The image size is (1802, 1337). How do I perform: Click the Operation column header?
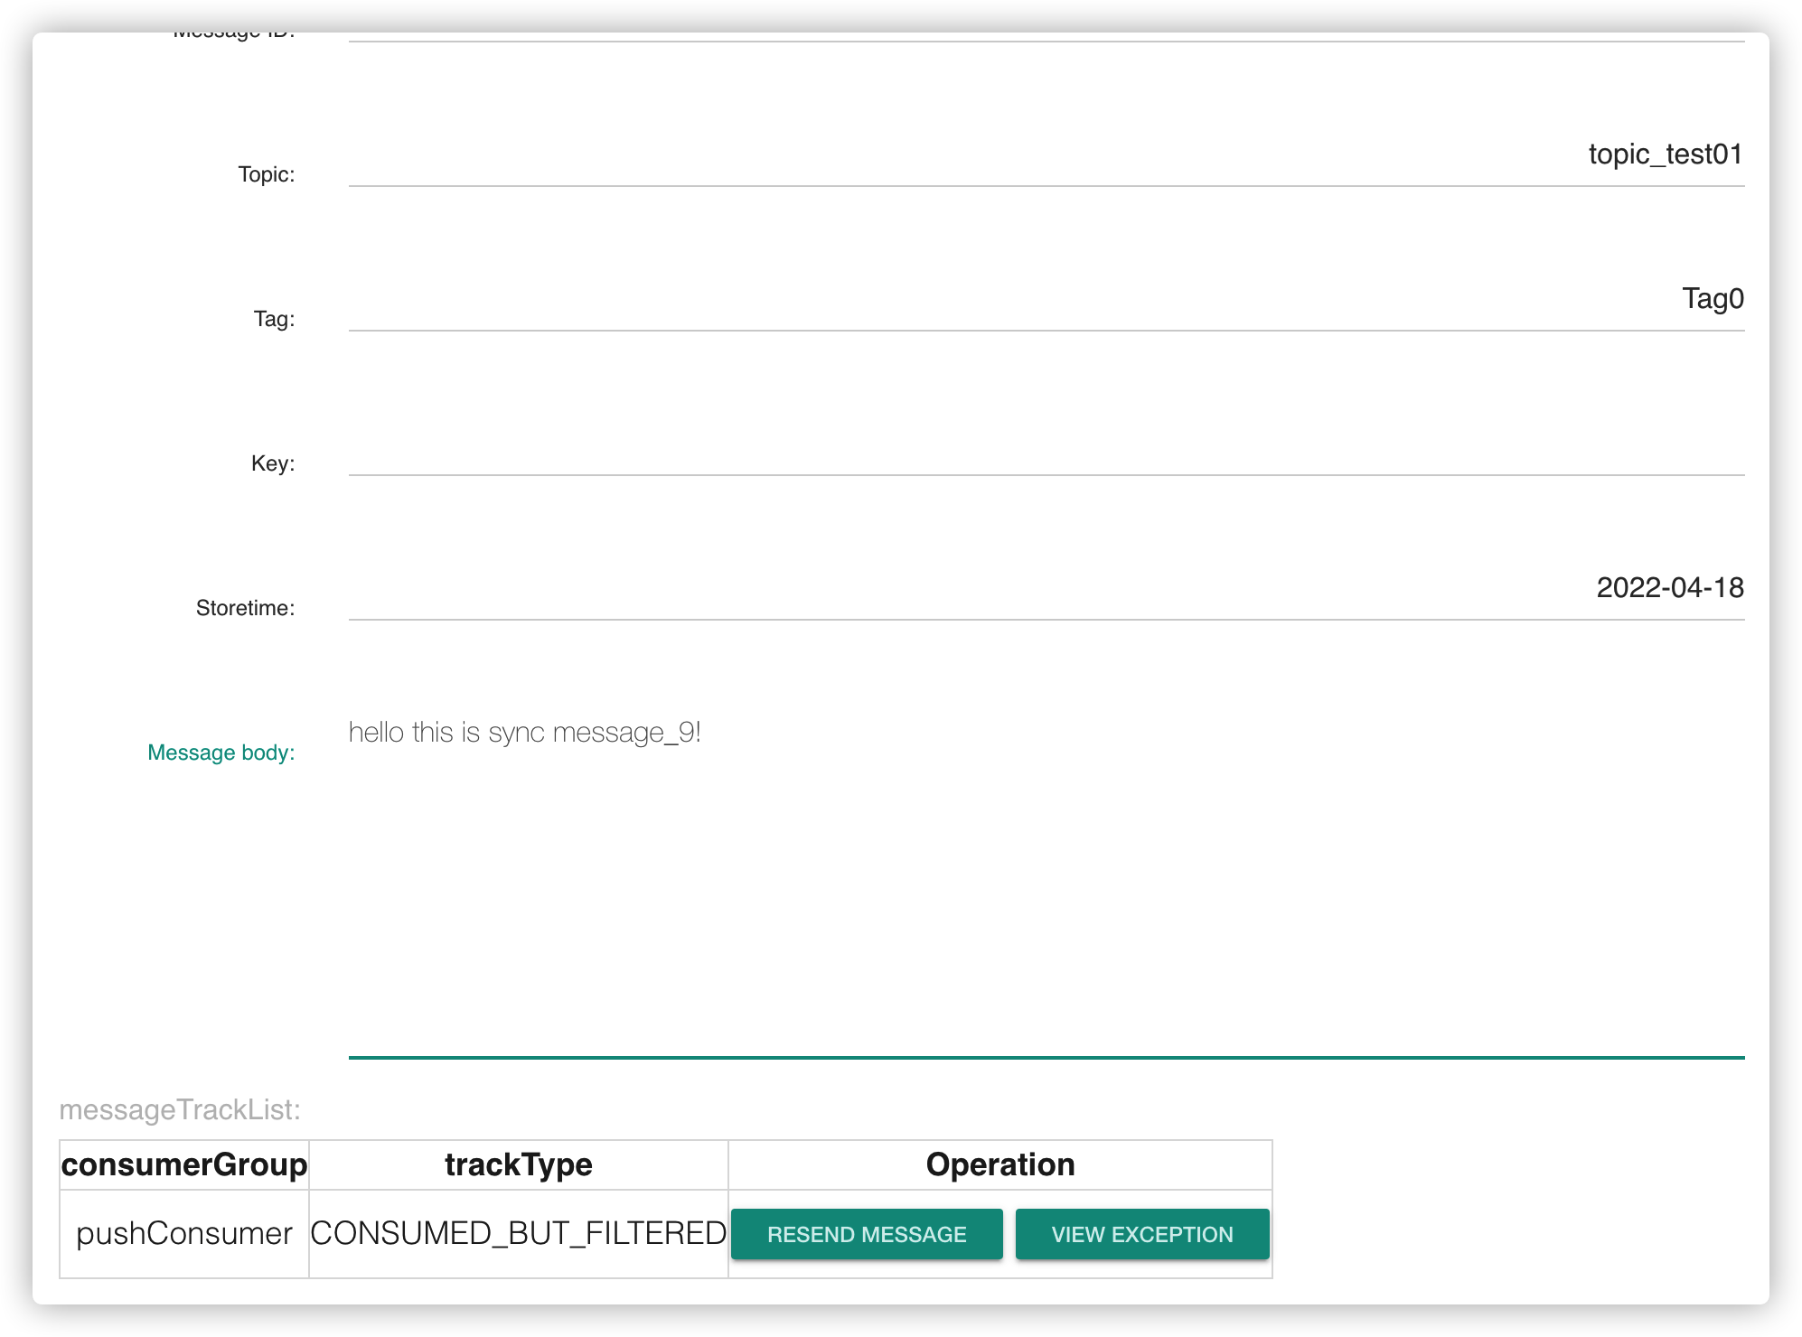[1000, 1164]
